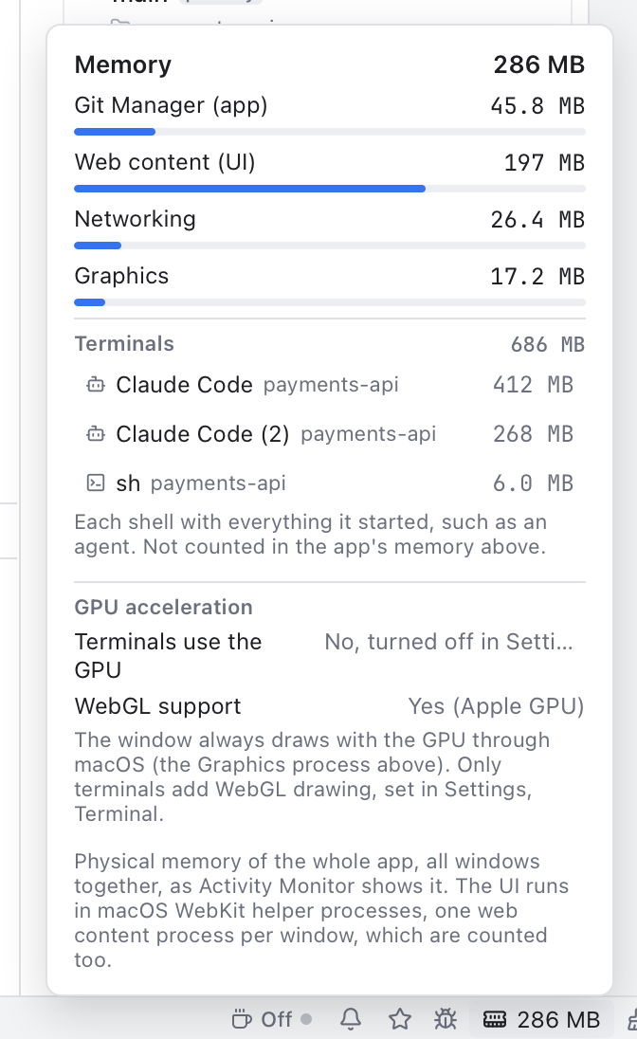Select the Networking label

tap(136, 219)
